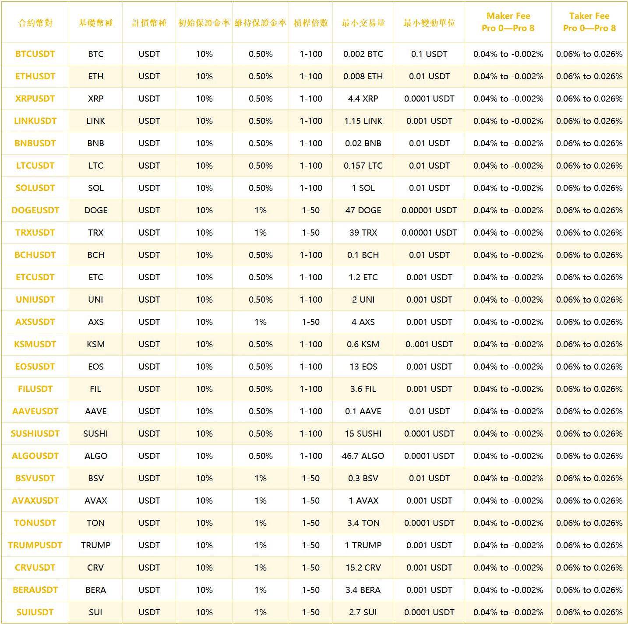Click the 0.002 BTC minimum trade cell
Screen dimensions: 628x624
click(363, 54)
